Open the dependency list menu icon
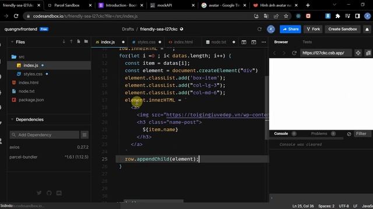Viewport: 373px width, 209px height. pyautogui.click(x=84, y=135)
